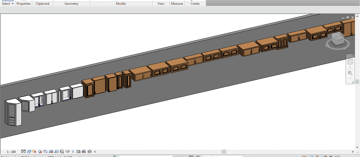This screenshot has height=157, width=360.
Task: Toggle Crop View icon
Action: (x=51, y=151)
